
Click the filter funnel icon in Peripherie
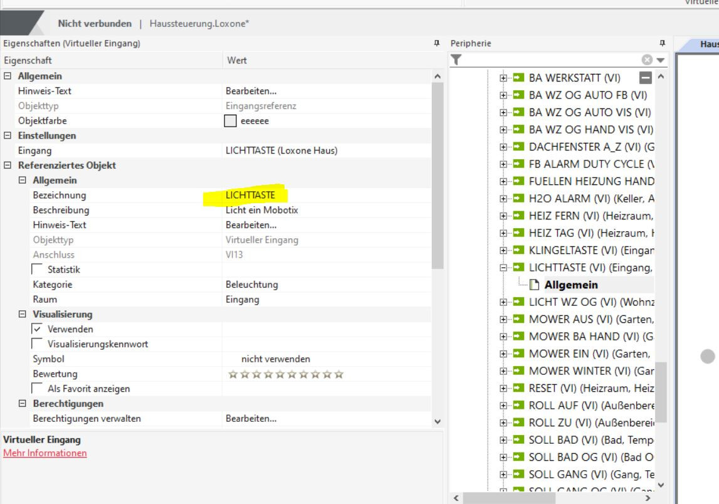tap(456, 60)
